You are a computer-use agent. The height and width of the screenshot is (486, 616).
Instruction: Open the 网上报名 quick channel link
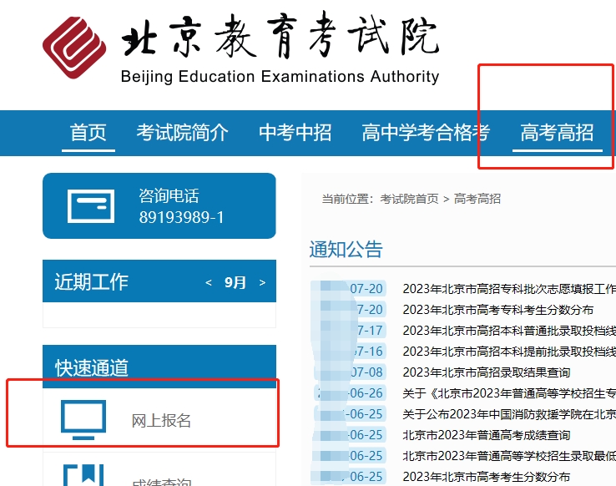161,420
